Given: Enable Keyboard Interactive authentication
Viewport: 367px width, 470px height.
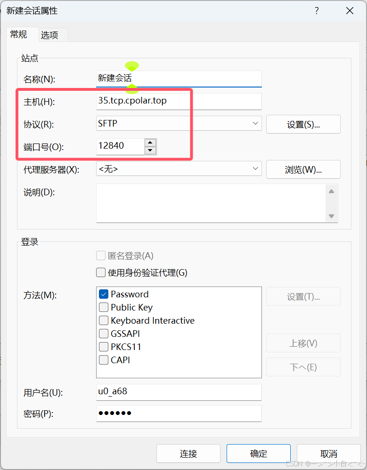Looking at the screenshot, I should (x=103, y=320).
